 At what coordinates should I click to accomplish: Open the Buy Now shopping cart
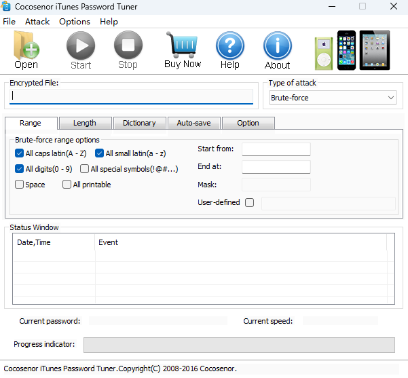(183, 50)
